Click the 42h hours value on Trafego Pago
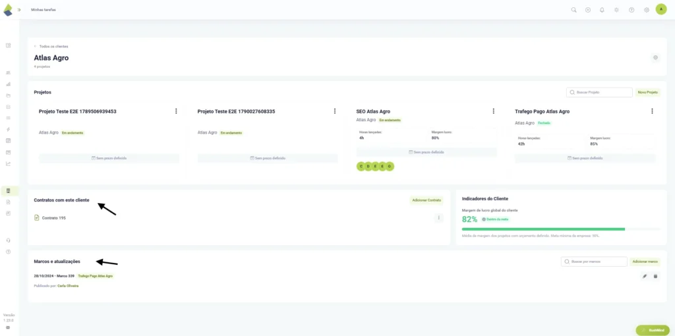Viewport: 675px width, 336px height. pos(521,144)
